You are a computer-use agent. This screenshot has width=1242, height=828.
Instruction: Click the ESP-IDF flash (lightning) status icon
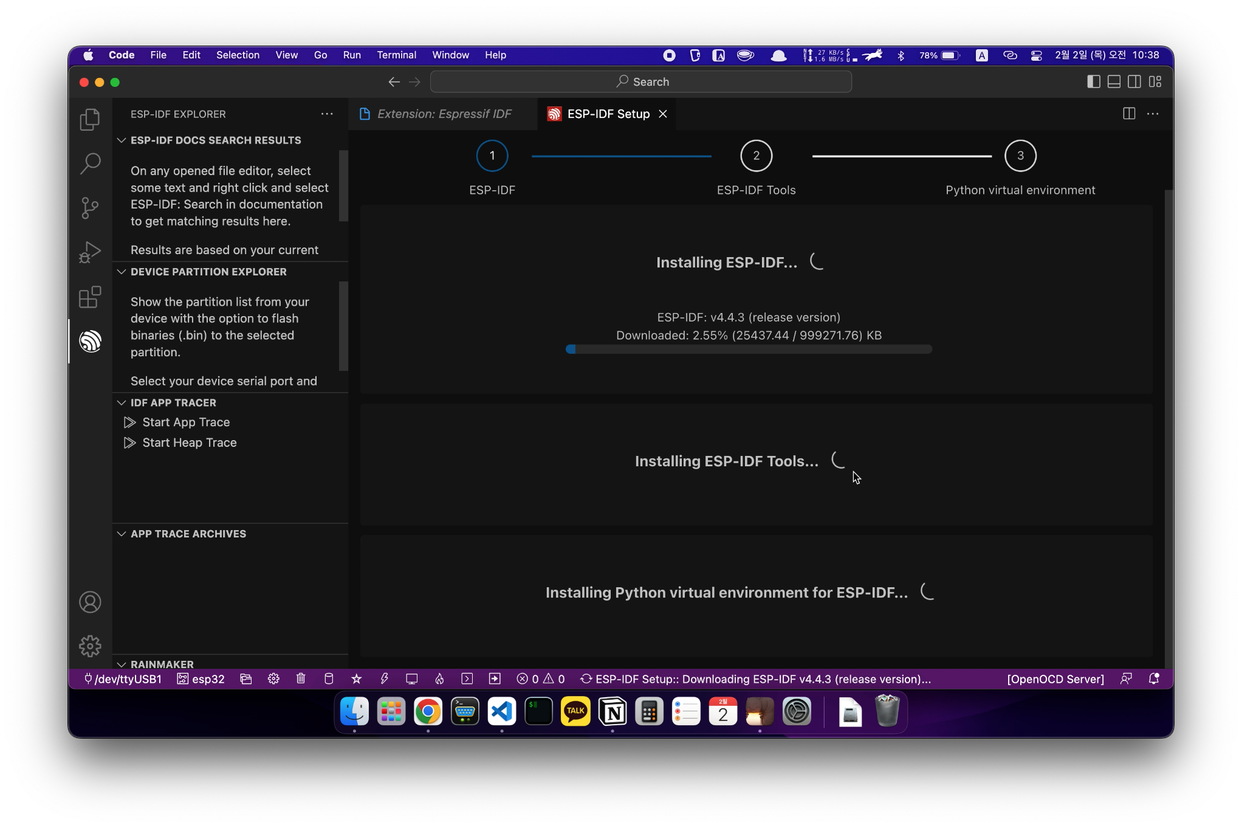[x=384, y=679]
